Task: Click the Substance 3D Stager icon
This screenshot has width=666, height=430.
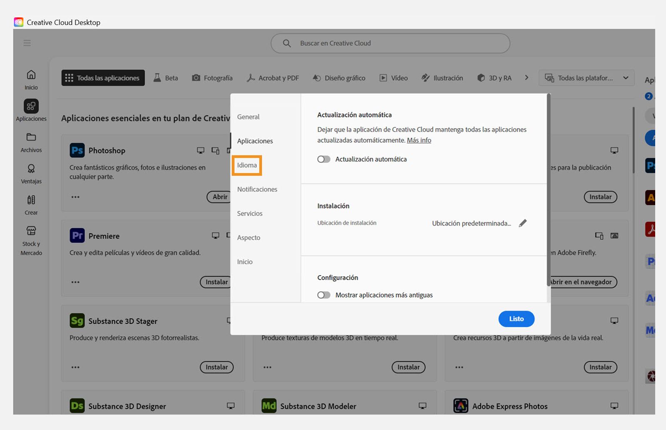Action: 77,321
